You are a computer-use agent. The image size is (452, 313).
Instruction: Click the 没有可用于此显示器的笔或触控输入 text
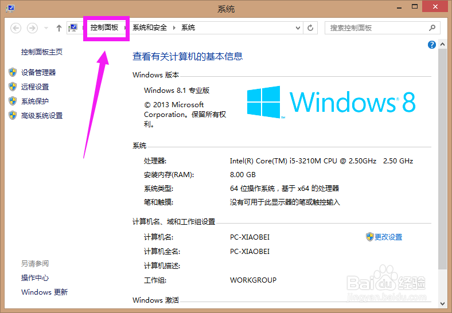click(x=285, y=202)
